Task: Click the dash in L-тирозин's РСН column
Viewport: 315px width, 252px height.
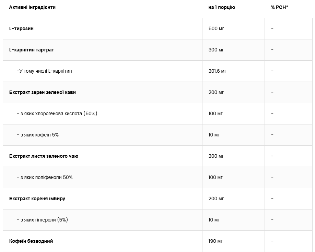Action: 272,28
